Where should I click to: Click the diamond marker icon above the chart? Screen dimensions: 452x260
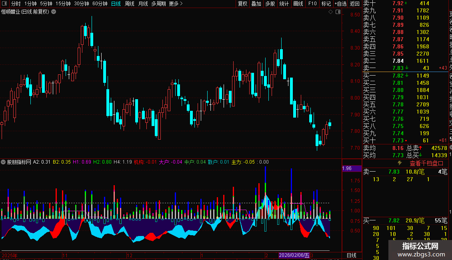[331, 12]
